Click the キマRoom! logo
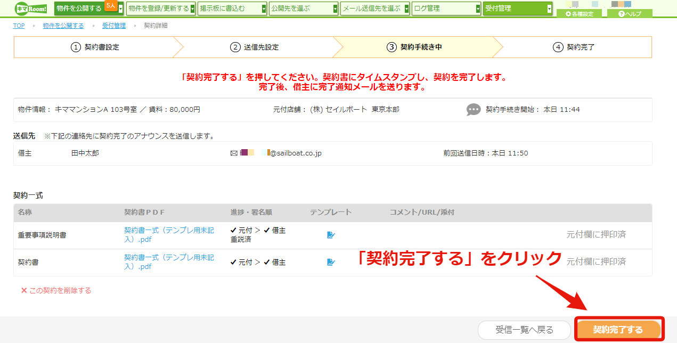 point(30,8)
